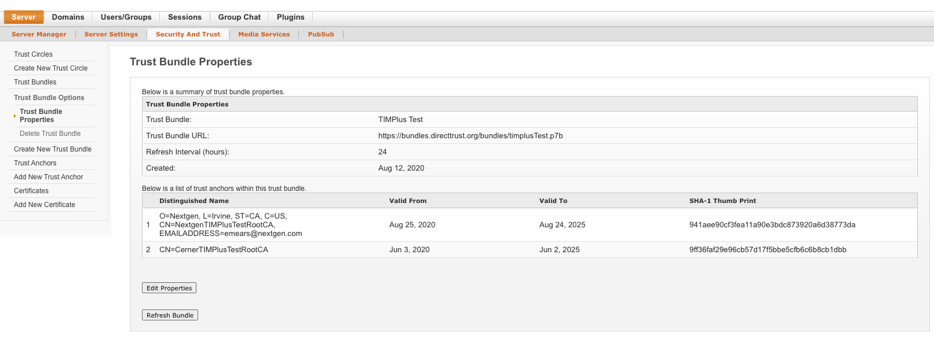Open the Sessions tab
This screenshot has width=934, height=343.
[185, 17]
